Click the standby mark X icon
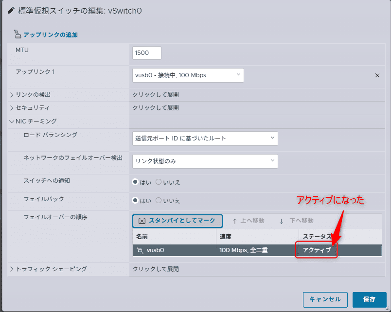The height and width of the screenshot is (312, 391). pos(142,221)
